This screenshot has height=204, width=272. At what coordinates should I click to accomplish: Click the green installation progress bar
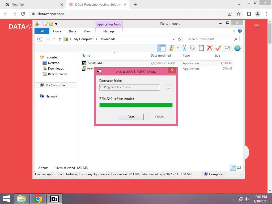point(136,105)
